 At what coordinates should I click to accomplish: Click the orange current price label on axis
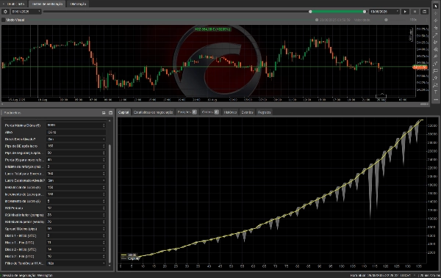[x=420, y=67]
